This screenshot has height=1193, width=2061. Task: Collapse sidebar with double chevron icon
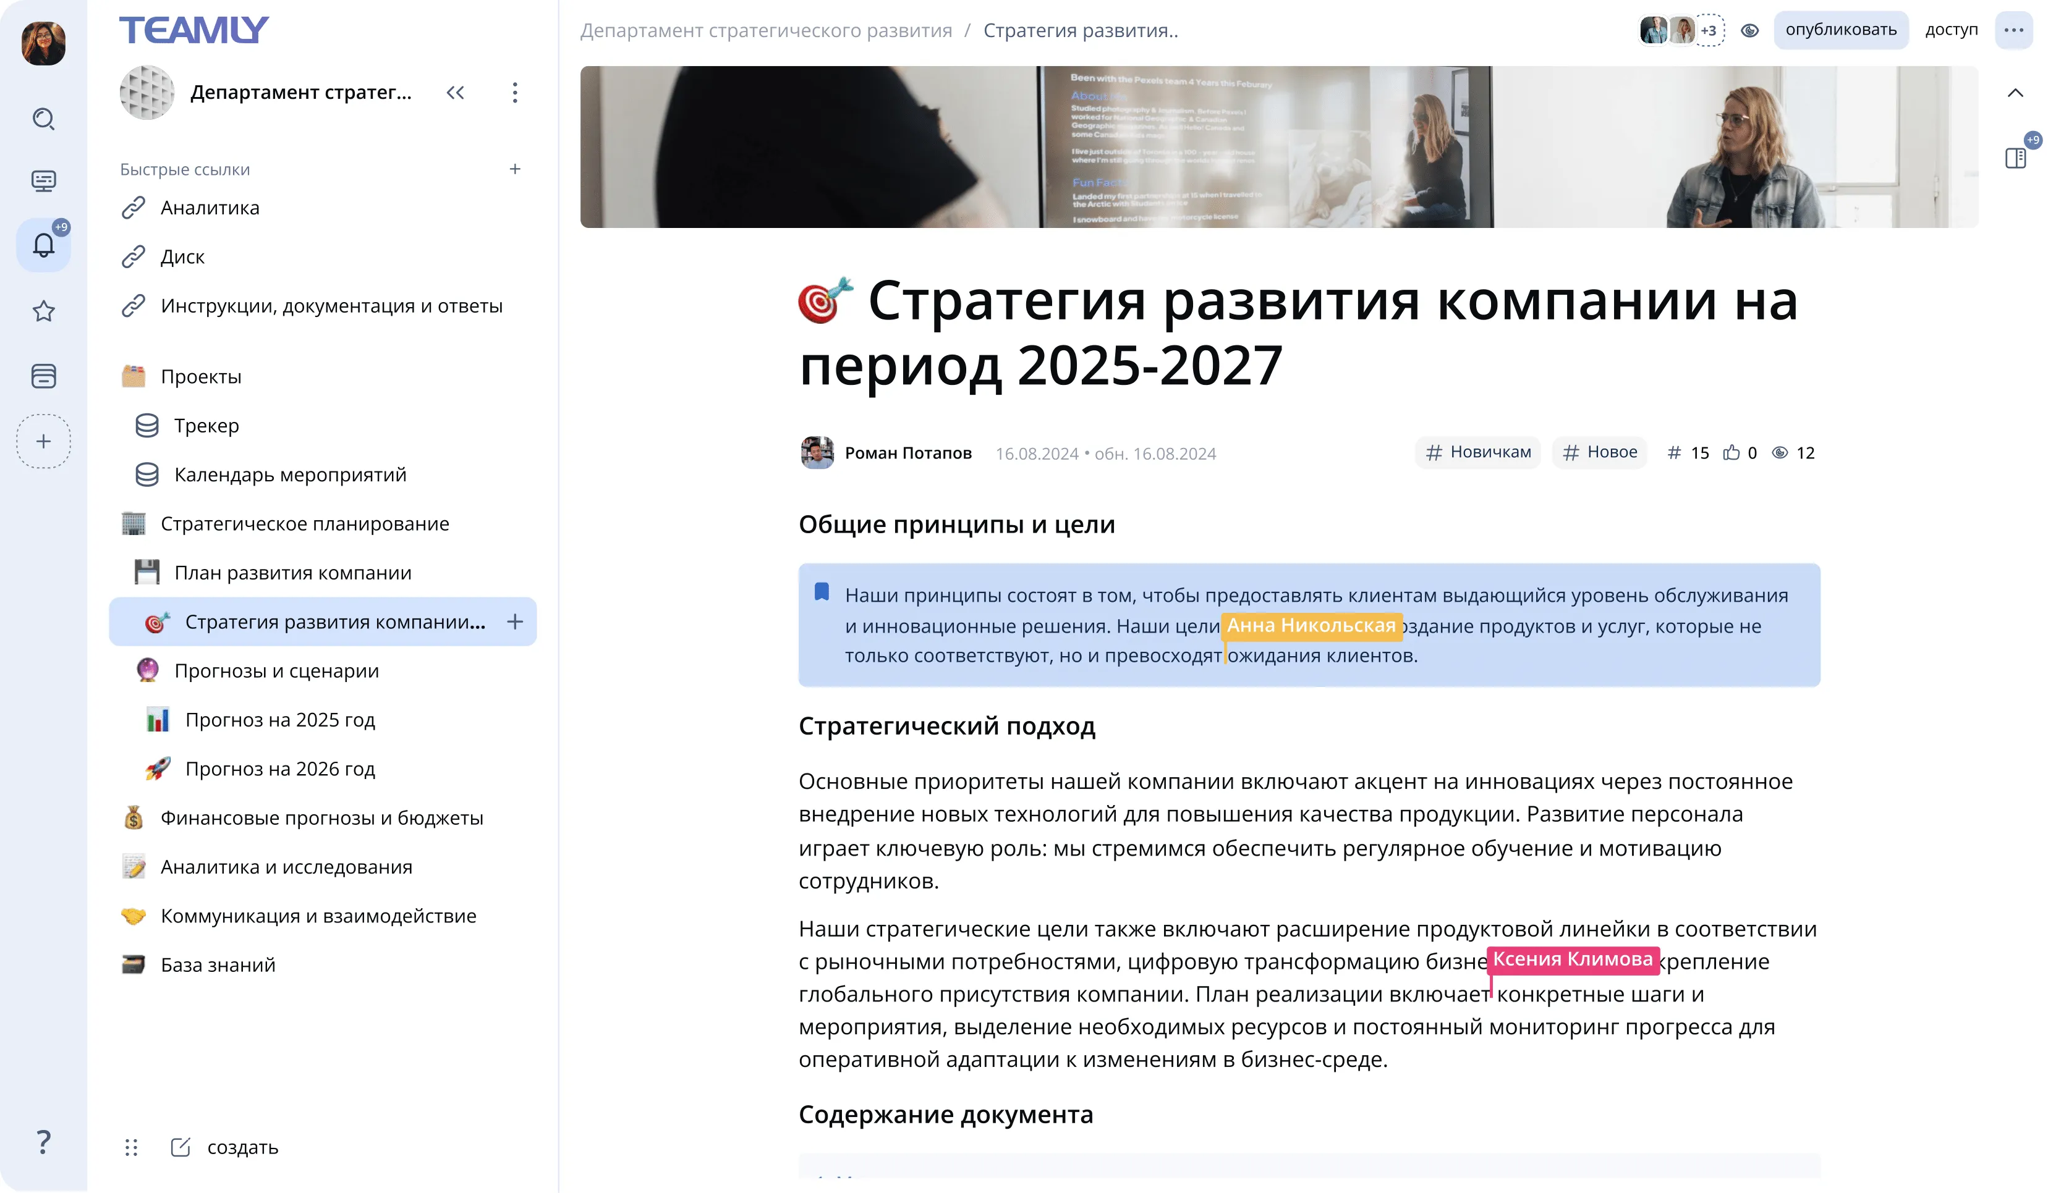pyautogui.click(x=456, y=92)
